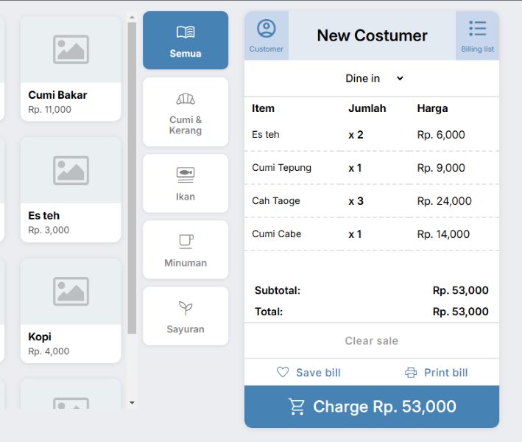
Task: Click the Harga column header
Action: 432,108
